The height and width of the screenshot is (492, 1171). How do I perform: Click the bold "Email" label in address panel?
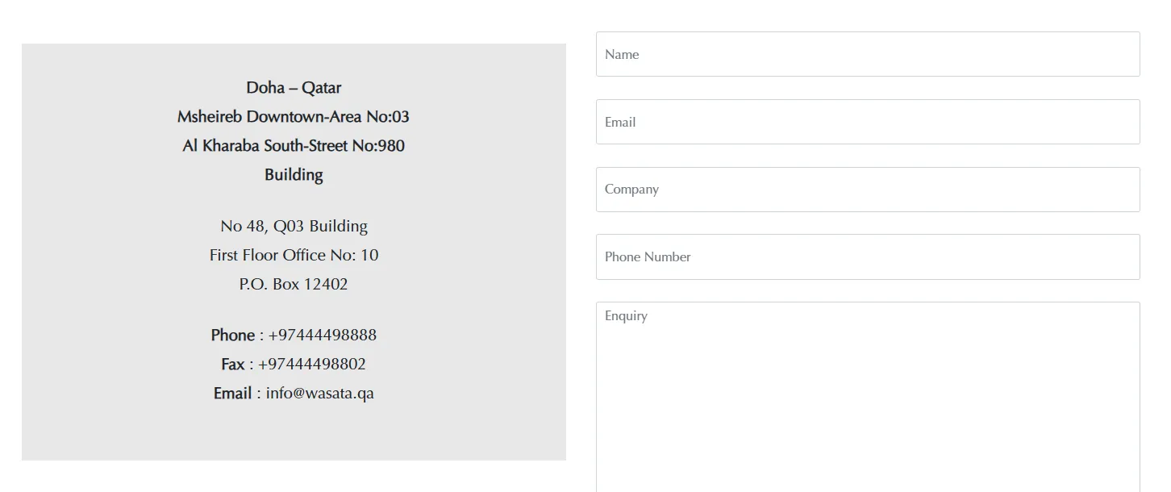(232, 394)
